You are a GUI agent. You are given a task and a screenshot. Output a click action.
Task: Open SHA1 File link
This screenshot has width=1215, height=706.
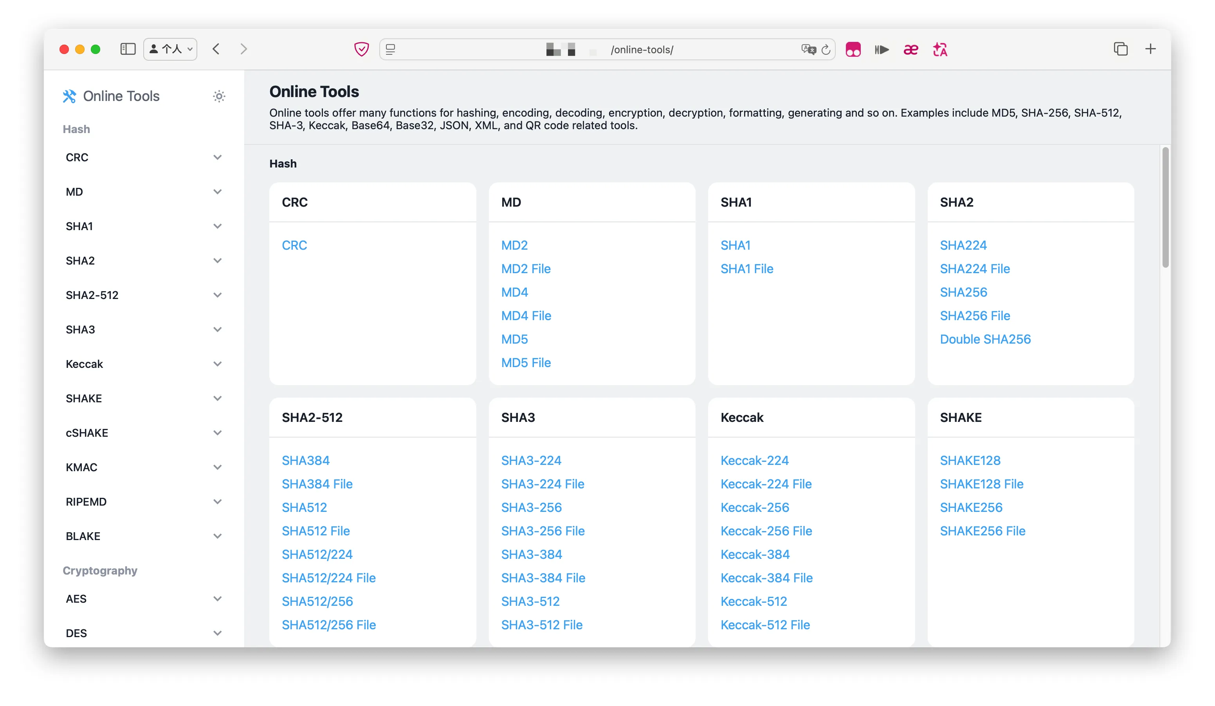[x=747, y=269]
